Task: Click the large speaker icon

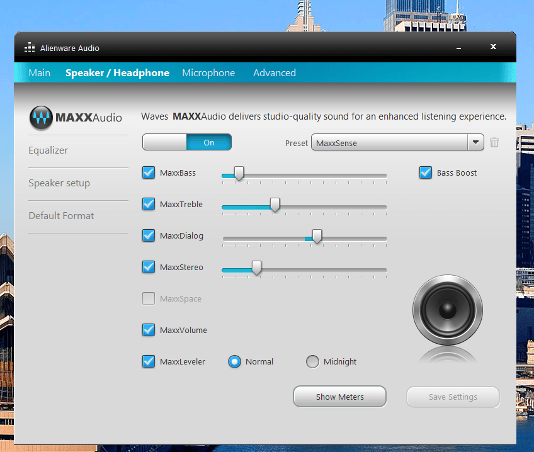Action: click(x=448, y=310)
